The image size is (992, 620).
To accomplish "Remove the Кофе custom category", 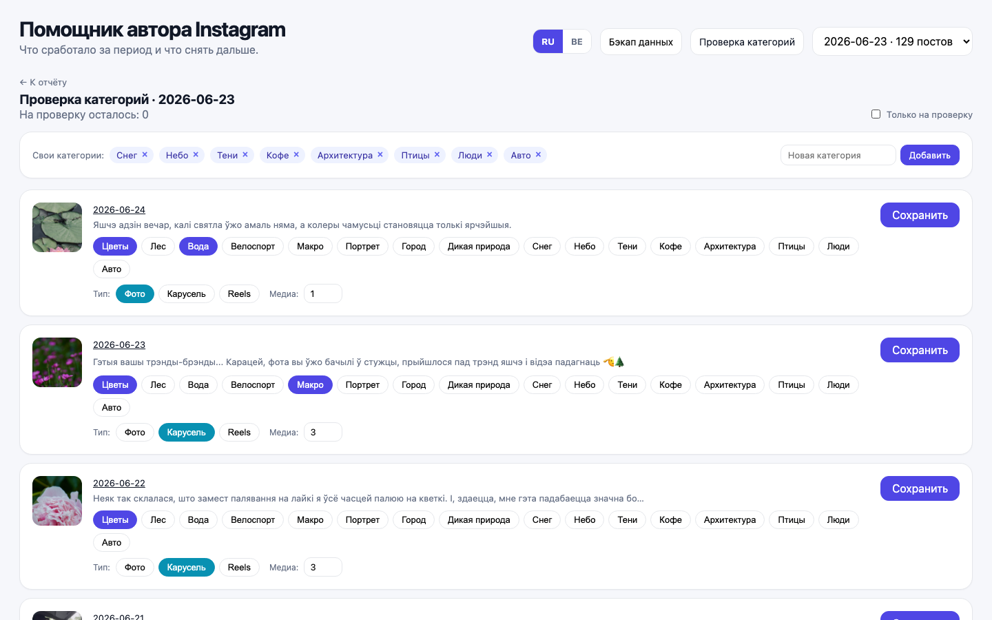I will 296,155.
